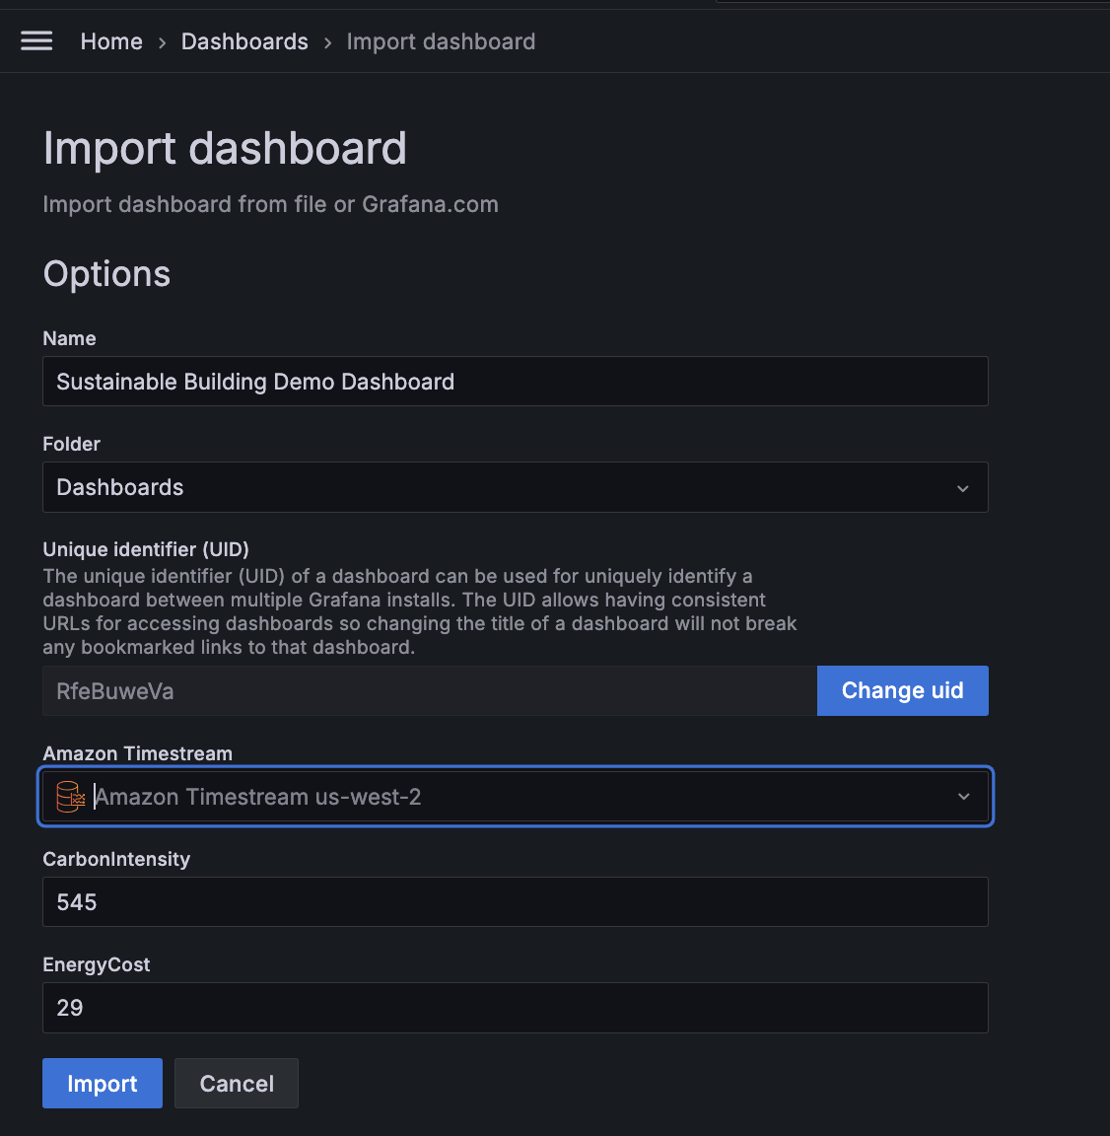Edit the CarbonIntensity value field

point(515,902)
